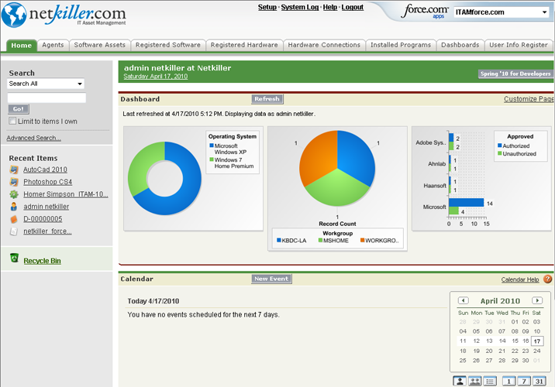Click the Operating System donut chart
The height and width of the screenshot is (387, 555).
pos(164,179)
